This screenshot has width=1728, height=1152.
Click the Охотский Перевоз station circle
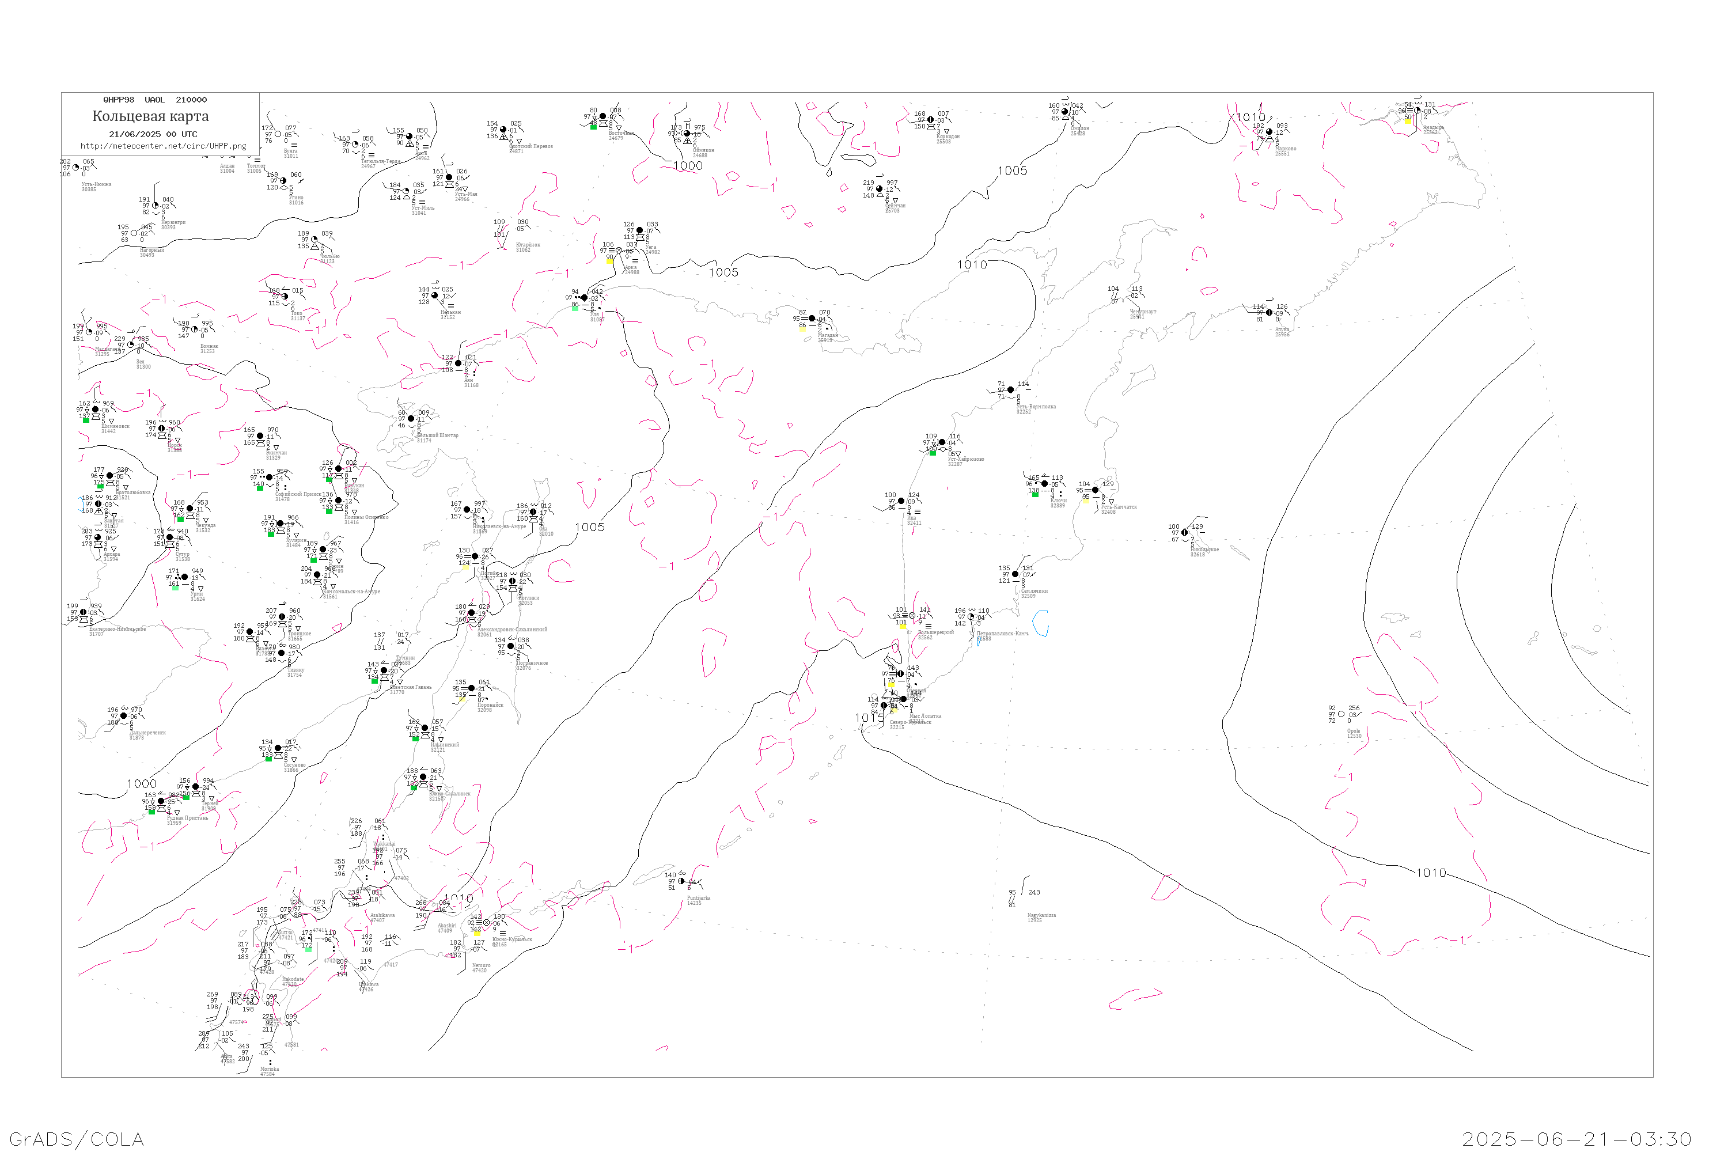[x=503, y=130]
